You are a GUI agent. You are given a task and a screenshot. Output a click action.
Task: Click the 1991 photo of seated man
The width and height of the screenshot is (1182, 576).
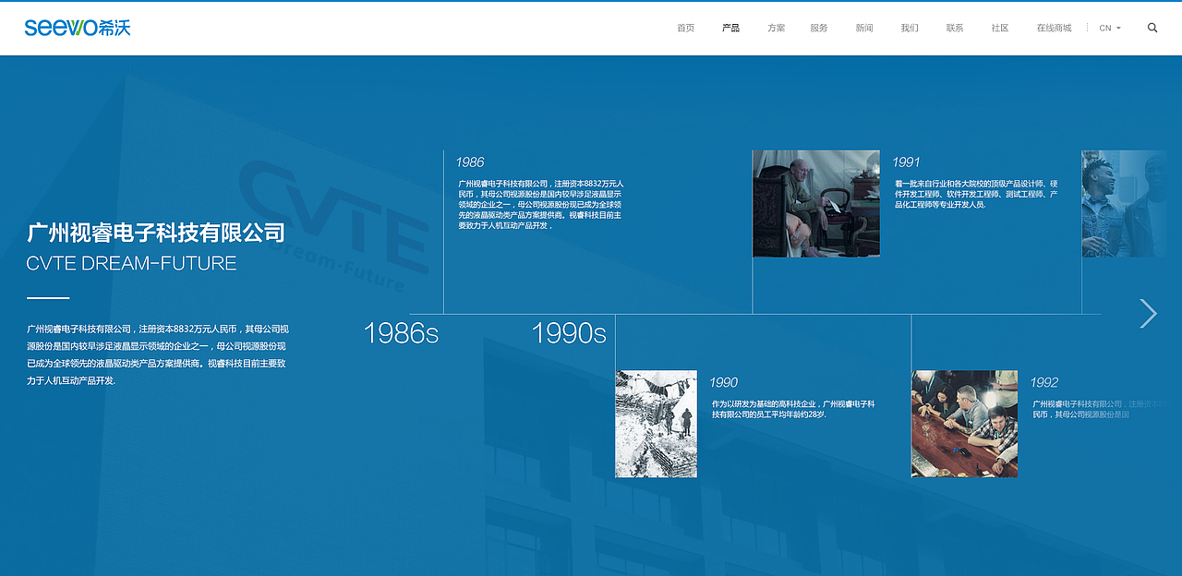[x=816, y=204]
